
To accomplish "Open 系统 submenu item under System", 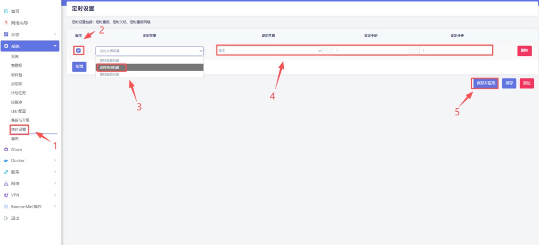I will pos(15,57).
